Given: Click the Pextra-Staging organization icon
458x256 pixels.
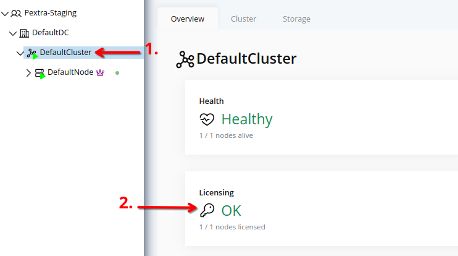Looking at the screenshot, I should click(17, 13).
